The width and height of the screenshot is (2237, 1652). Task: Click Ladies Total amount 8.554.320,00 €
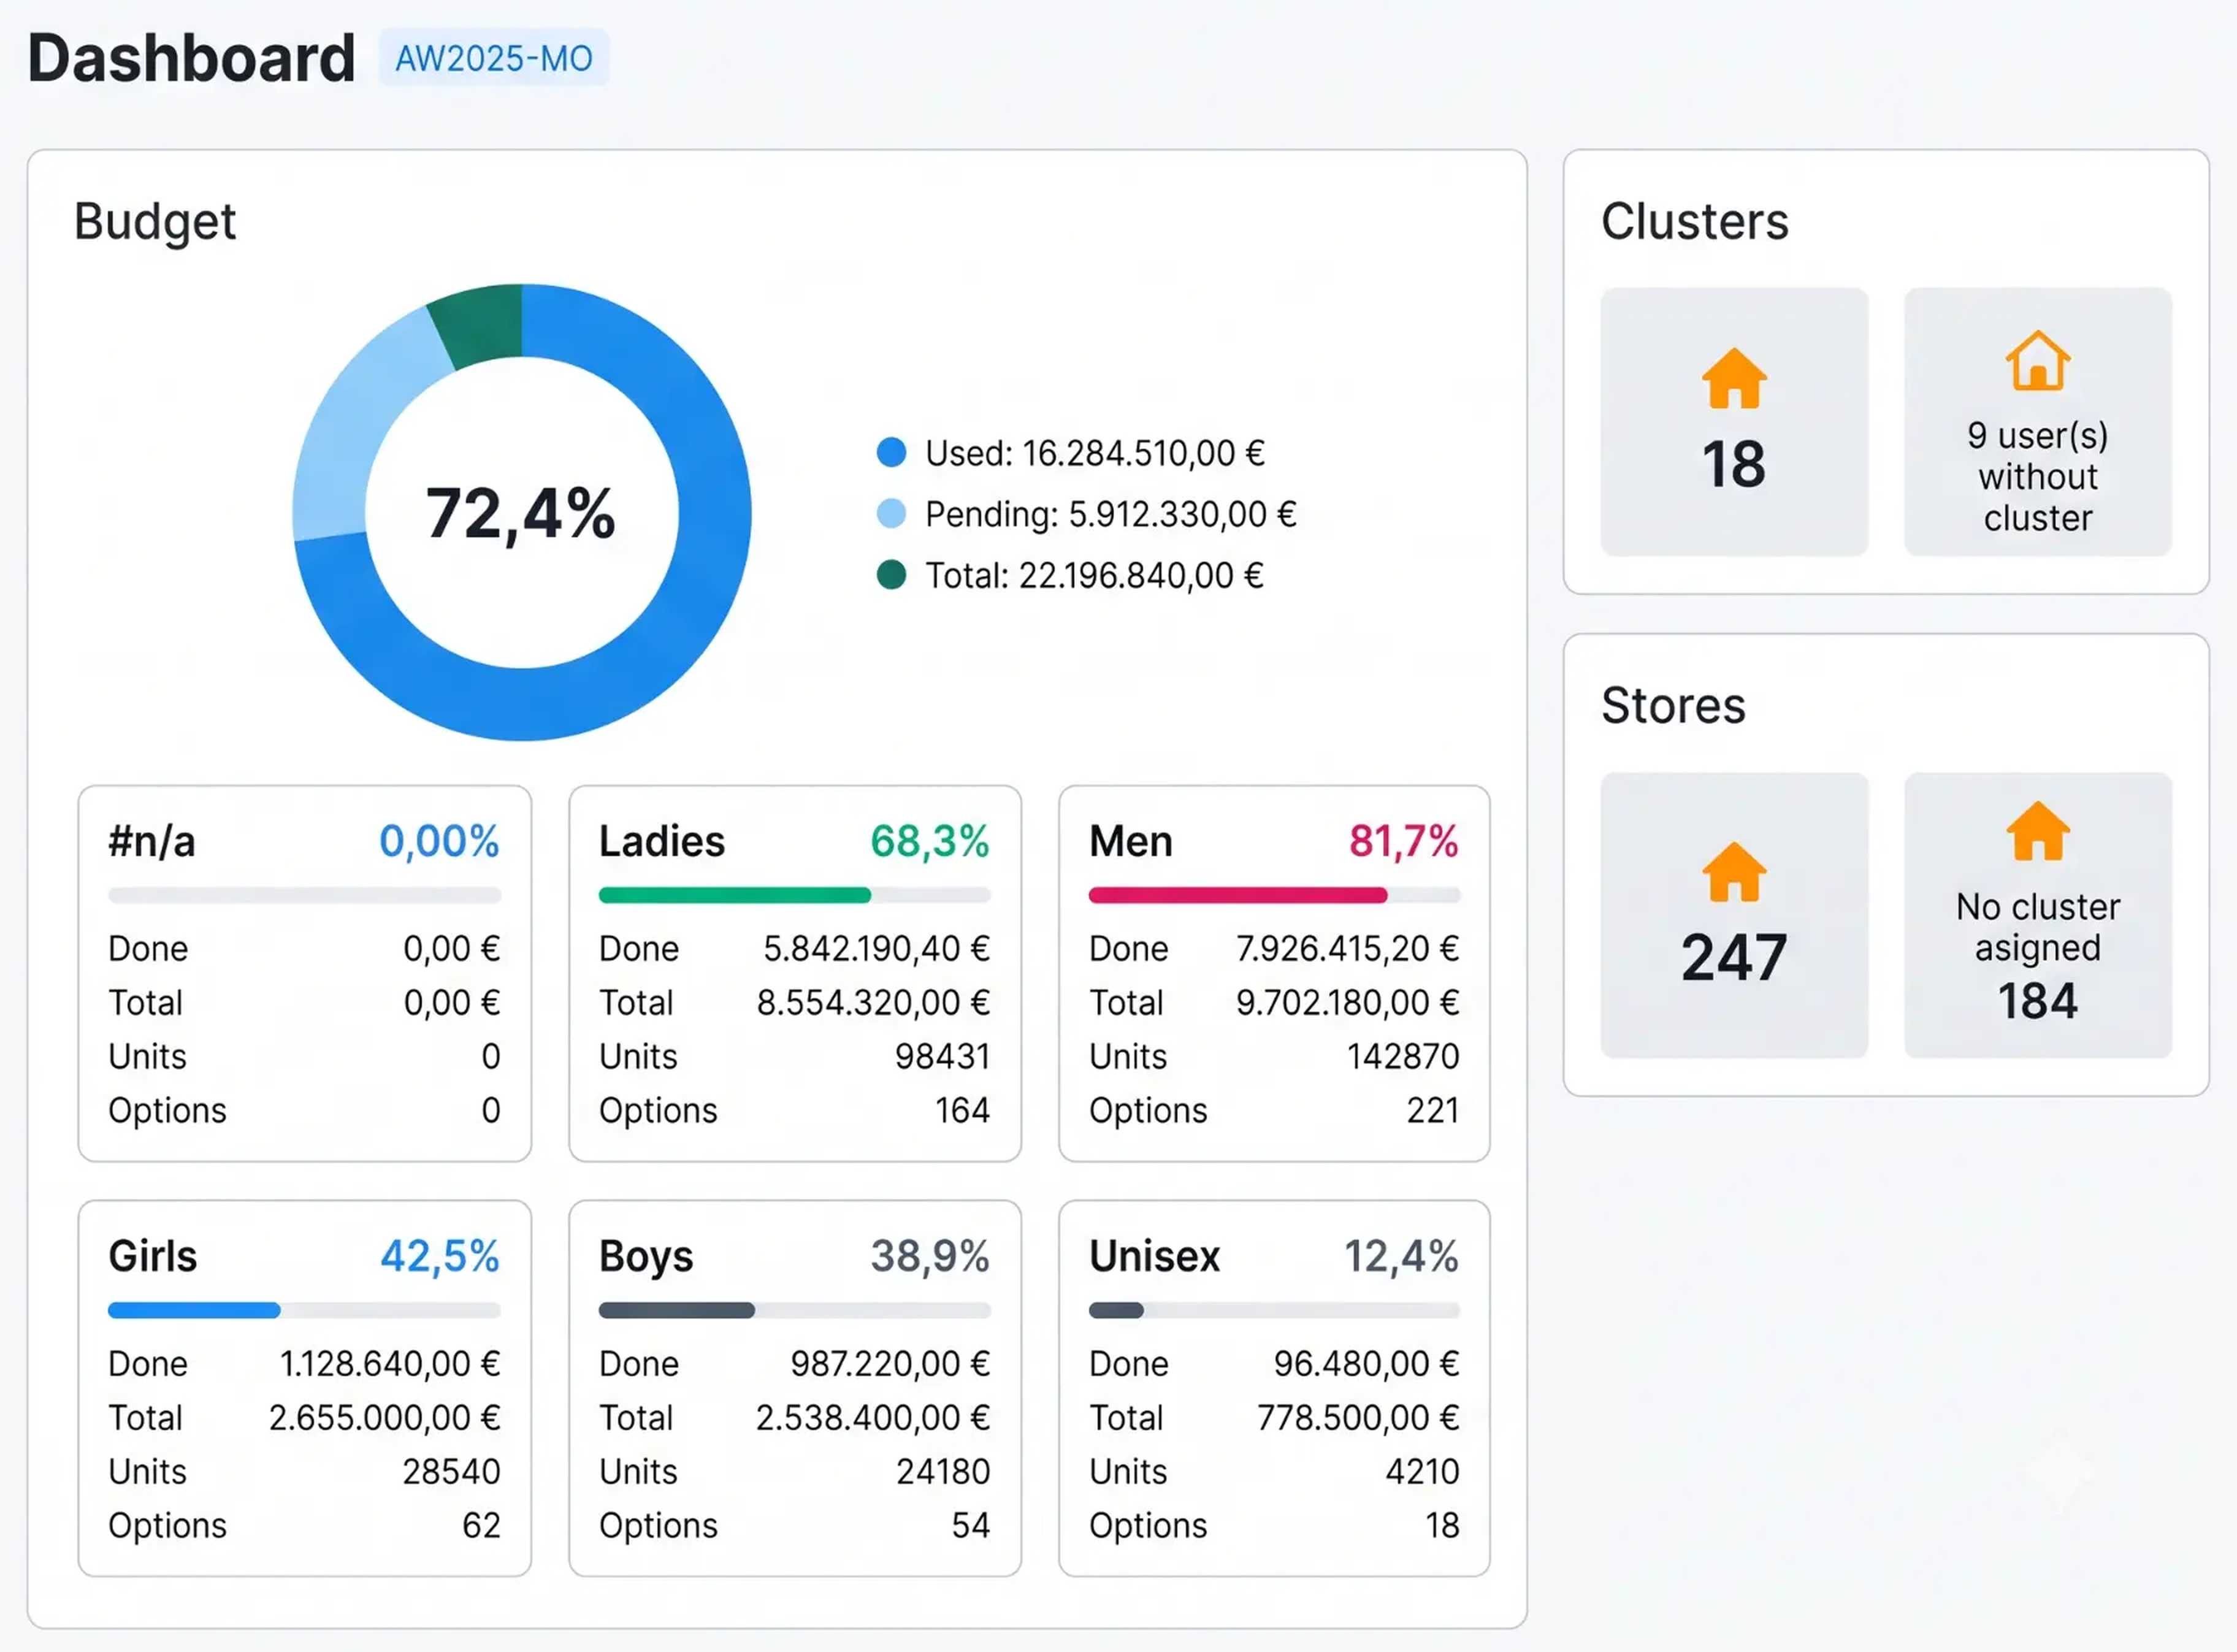tap(873, 1002)
